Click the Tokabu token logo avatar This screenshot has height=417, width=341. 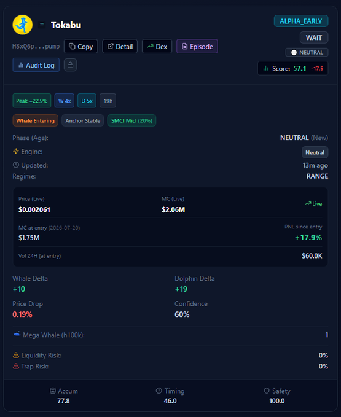23,25
